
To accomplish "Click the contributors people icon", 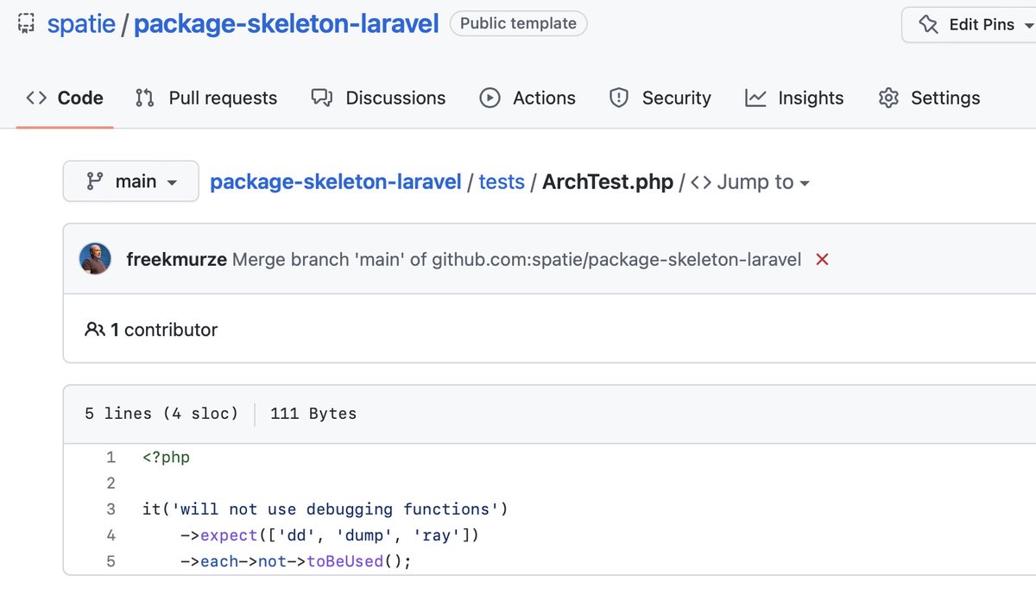I will click(x=95, y=329).
